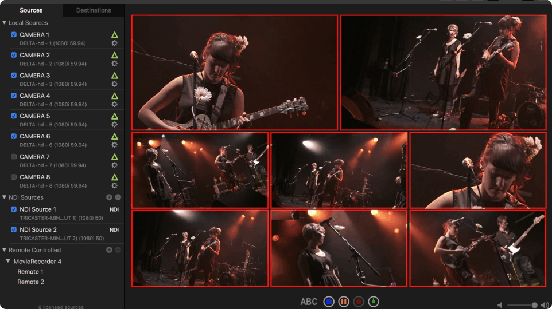The width and height of the screenshot is (552, 309).
Task: Click the green triangle status icon for CAMERA 3
Action: [114, 76]
